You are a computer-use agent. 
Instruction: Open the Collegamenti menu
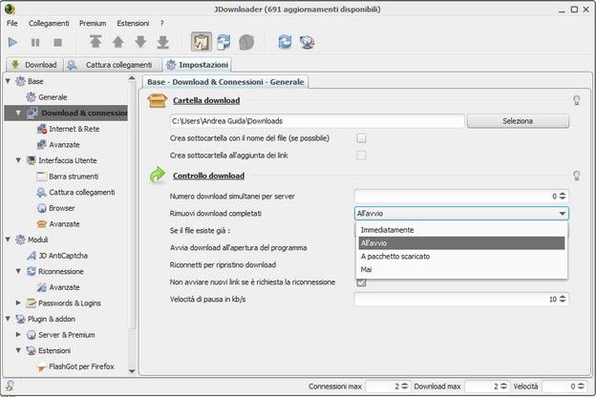(x=49, y=23)
